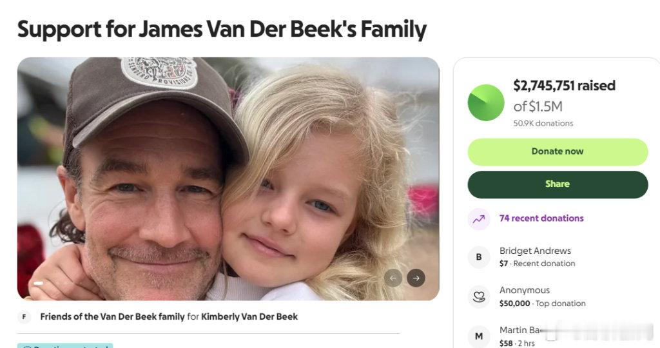The height and width of the screenshot is (348, 660).
Task: Click the teal Donation protected badge
Action: pos(65,345)
